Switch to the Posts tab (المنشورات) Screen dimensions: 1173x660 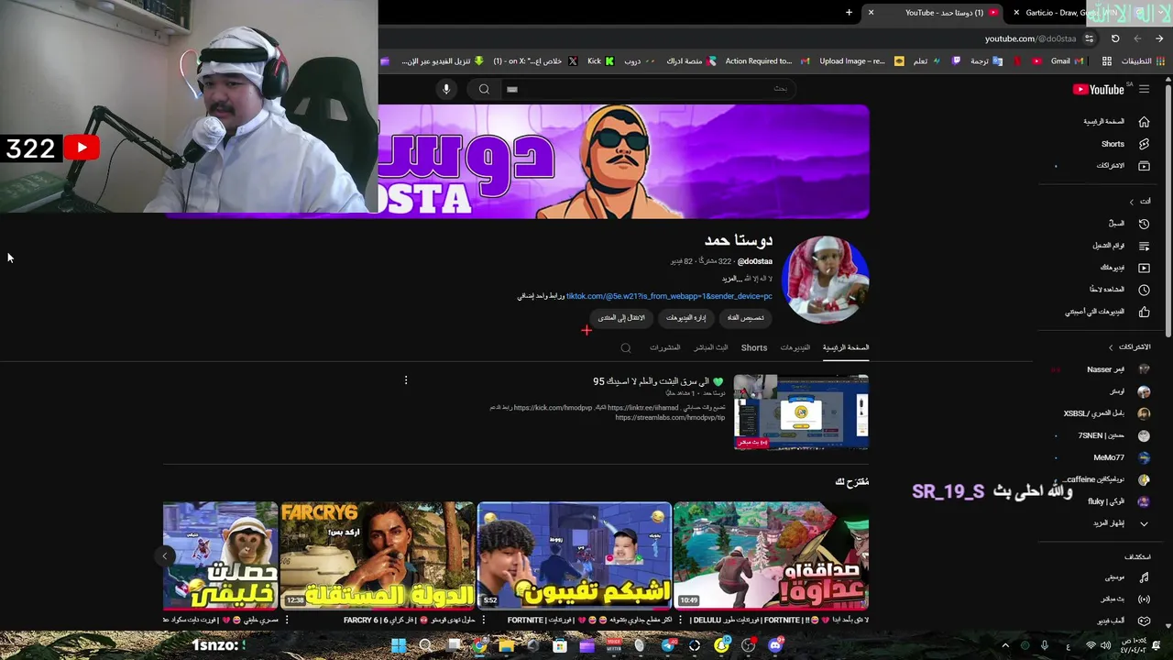point(664,347)
